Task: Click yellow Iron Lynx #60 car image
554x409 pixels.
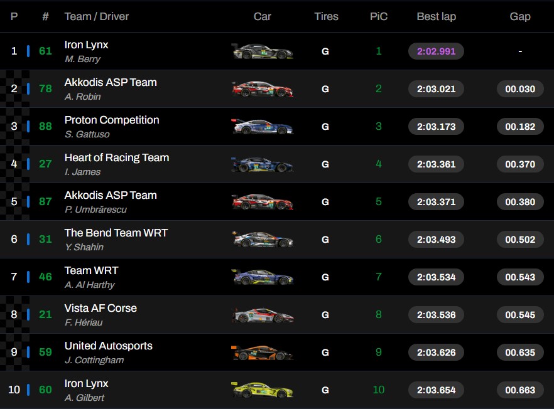Action: tap(262, 390)
